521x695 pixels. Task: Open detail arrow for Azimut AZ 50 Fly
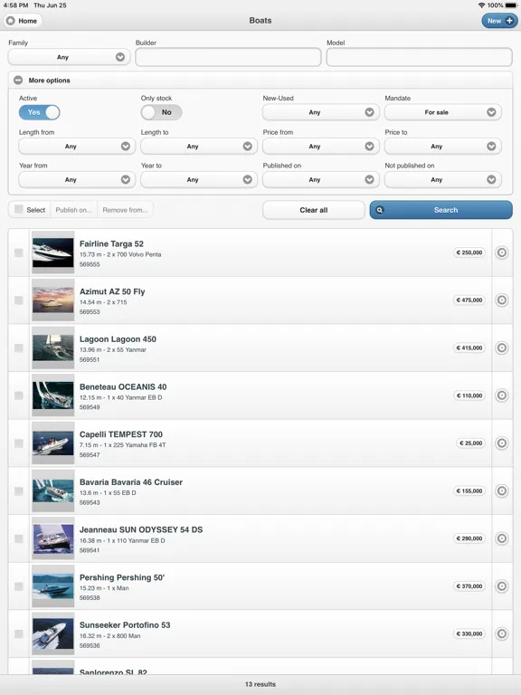tap(501, 300)
